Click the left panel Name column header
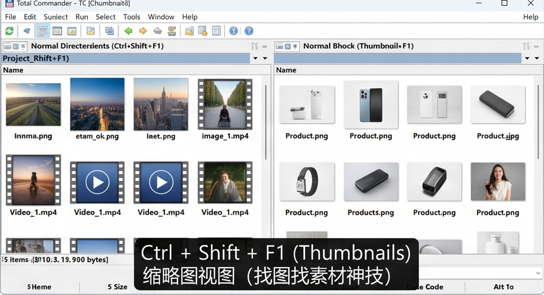 pyautogui.click(x=135, y=70)
